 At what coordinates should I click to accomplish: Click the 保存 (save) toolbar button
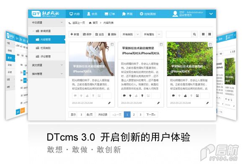point(87,34)
